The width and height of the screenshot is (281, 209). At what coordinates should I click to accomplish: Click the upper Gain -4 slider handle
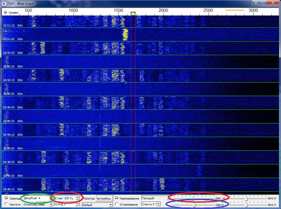(x=193, y=198)
